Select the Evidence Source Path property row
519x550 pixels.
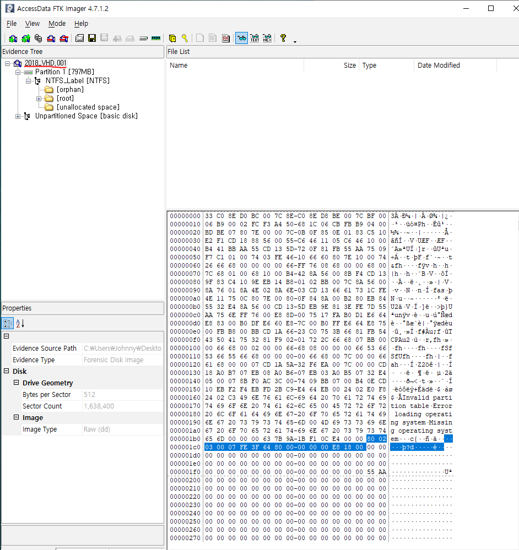(87, 348)
